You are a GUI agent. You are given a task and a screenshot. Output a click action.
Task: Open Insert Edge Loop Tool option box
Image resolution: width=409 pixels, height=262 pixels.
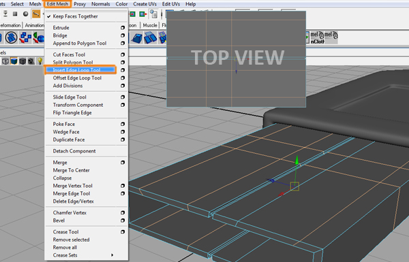point(123,70)
